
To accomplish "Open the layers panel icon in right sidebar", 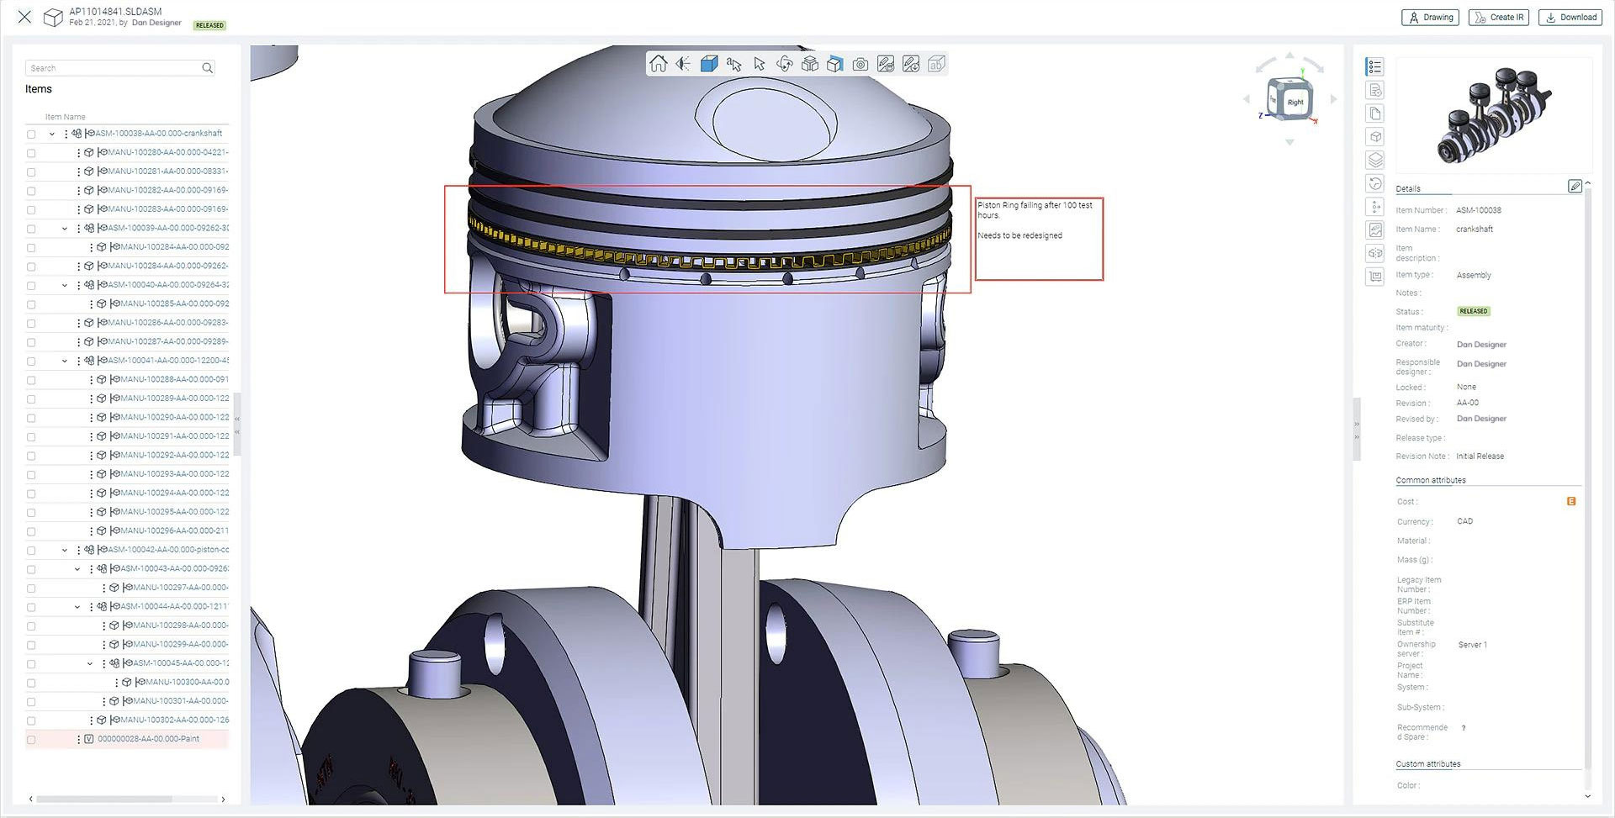I will pos(1375,160).
